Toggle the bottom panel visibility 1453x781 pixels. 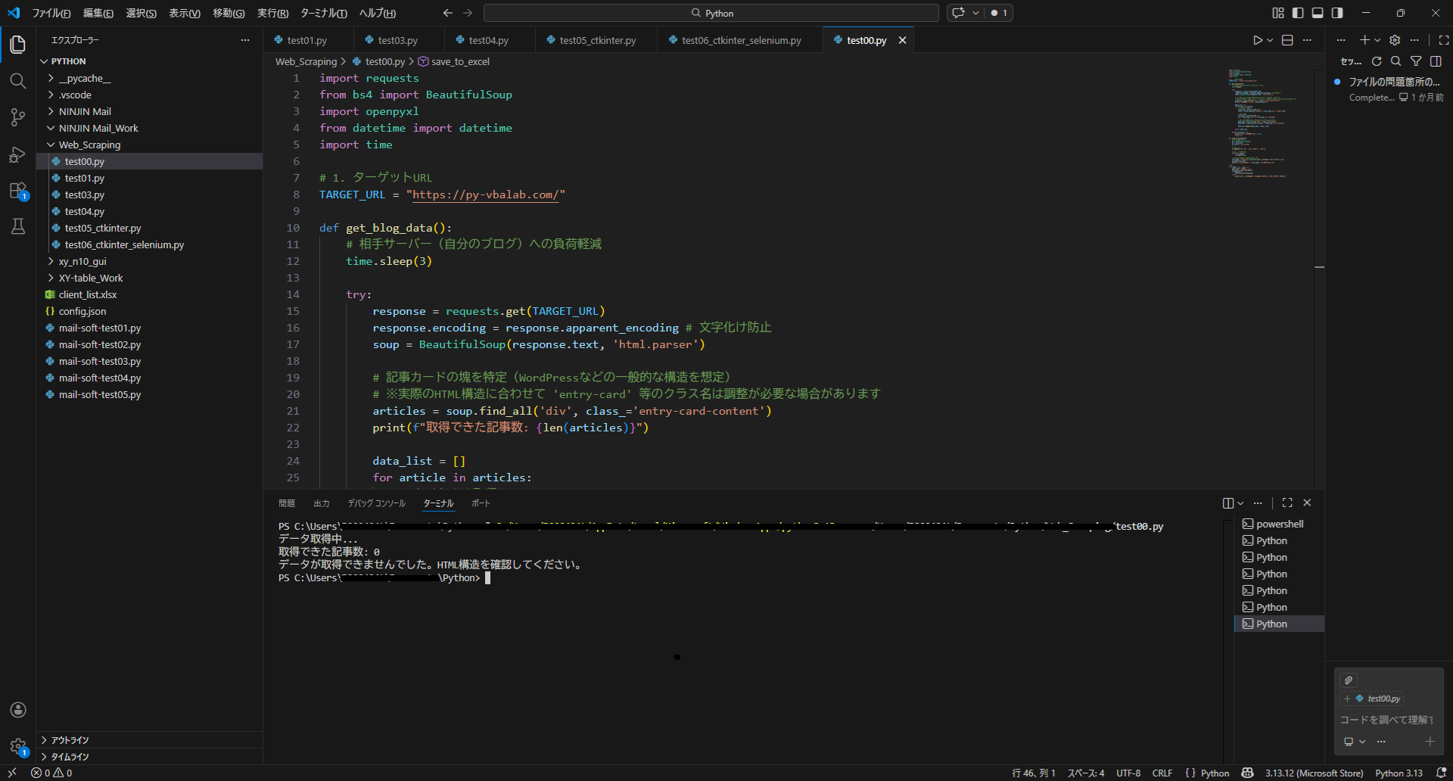point(1318,13)
